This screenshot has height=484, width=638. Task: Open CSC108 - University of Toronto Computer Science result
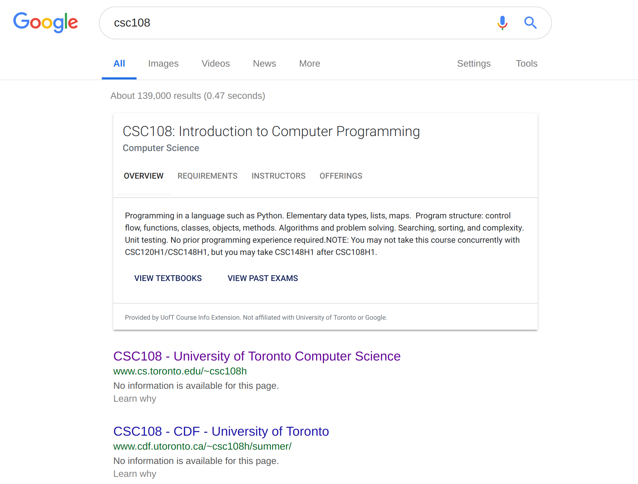coord(257,356)
